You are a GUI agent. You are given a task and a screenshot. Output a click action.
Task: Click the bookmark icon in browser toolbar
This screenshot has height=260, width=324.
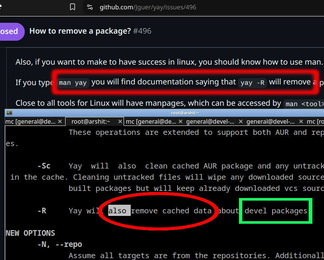pyautogui.click(x=72, y=7)
